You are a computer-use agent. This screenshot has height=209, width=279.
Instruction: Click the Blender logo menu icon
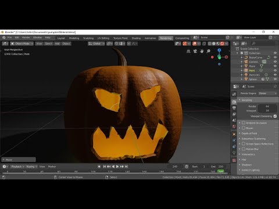(x=3, y=38)
